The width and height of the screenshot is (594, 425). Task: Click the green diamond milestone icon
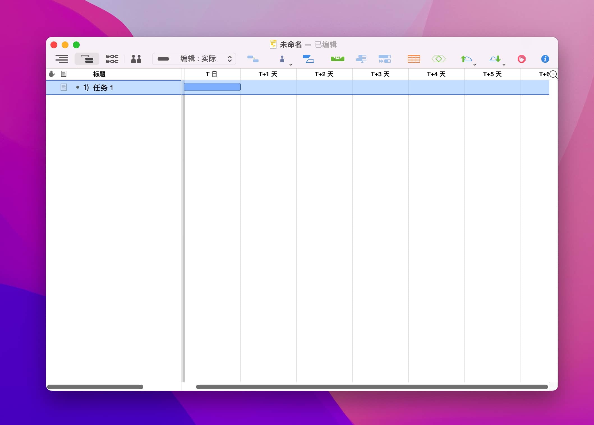pos(438,59)
